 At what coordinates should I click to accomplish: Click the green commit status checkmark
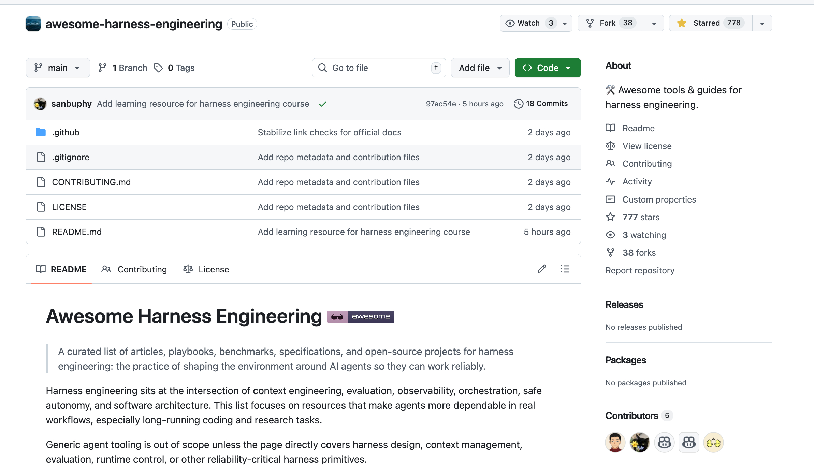coord(323,104)
